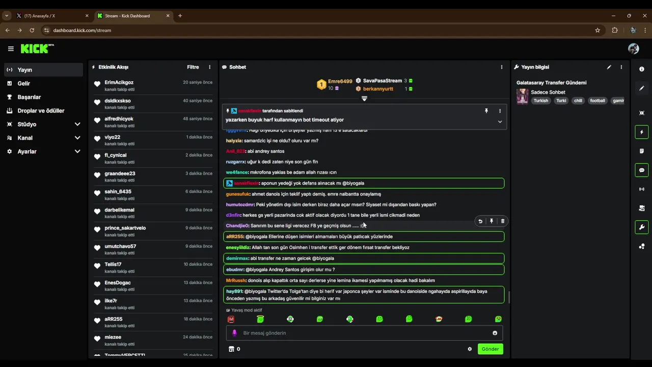This screenshot has height=367, width=652.
Task: Open Etkinlik Akışı panel three-dot menu
Action: click(209, 67)
